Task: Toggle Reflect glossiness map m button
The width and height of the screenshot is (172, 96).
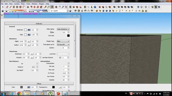Action: tap(29, 45)
